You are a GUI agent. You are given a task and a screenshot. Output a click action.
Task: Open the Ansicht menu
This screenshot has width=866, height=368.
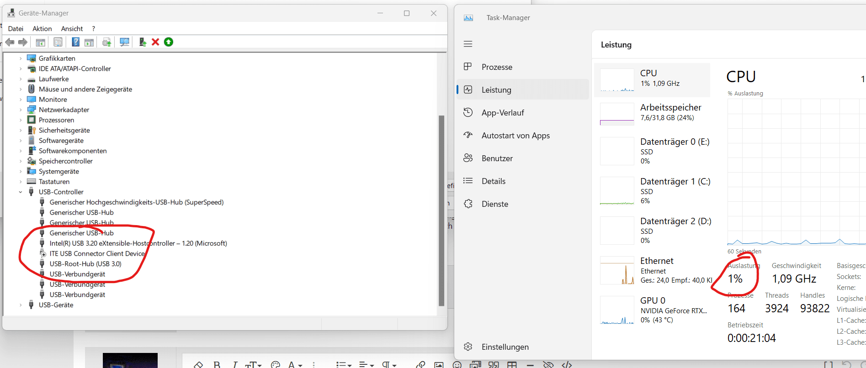[x=72, y=28]
